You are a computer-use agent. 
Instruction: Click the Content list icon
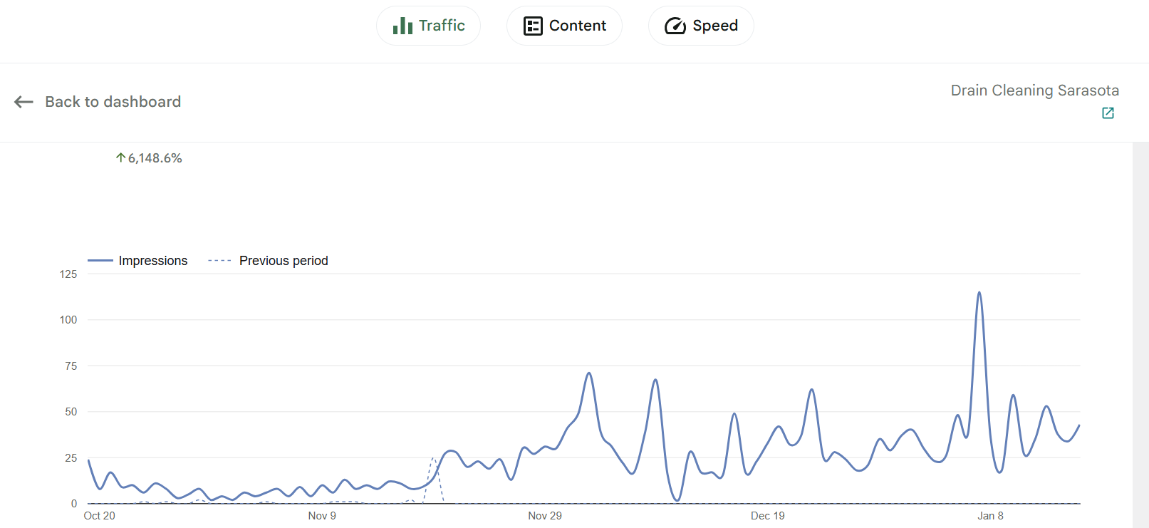[532, 25]
